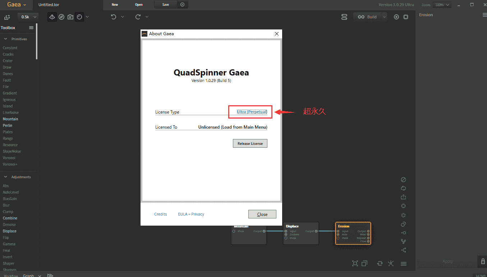Open the Zoom 100% dropdown
Viewport: 487px width, 277px height.
442,5
